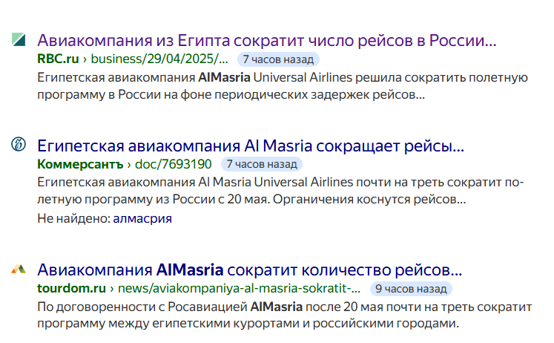554x343 pixels.
Task: Click the doc/7693190 URL path
Action: [x=174, y=164]
